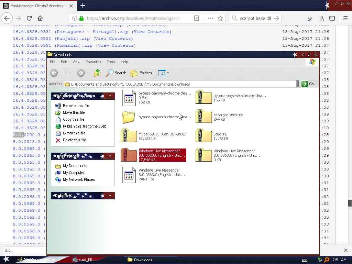Click Publish this file to the Web

click(x=85, y=126)
